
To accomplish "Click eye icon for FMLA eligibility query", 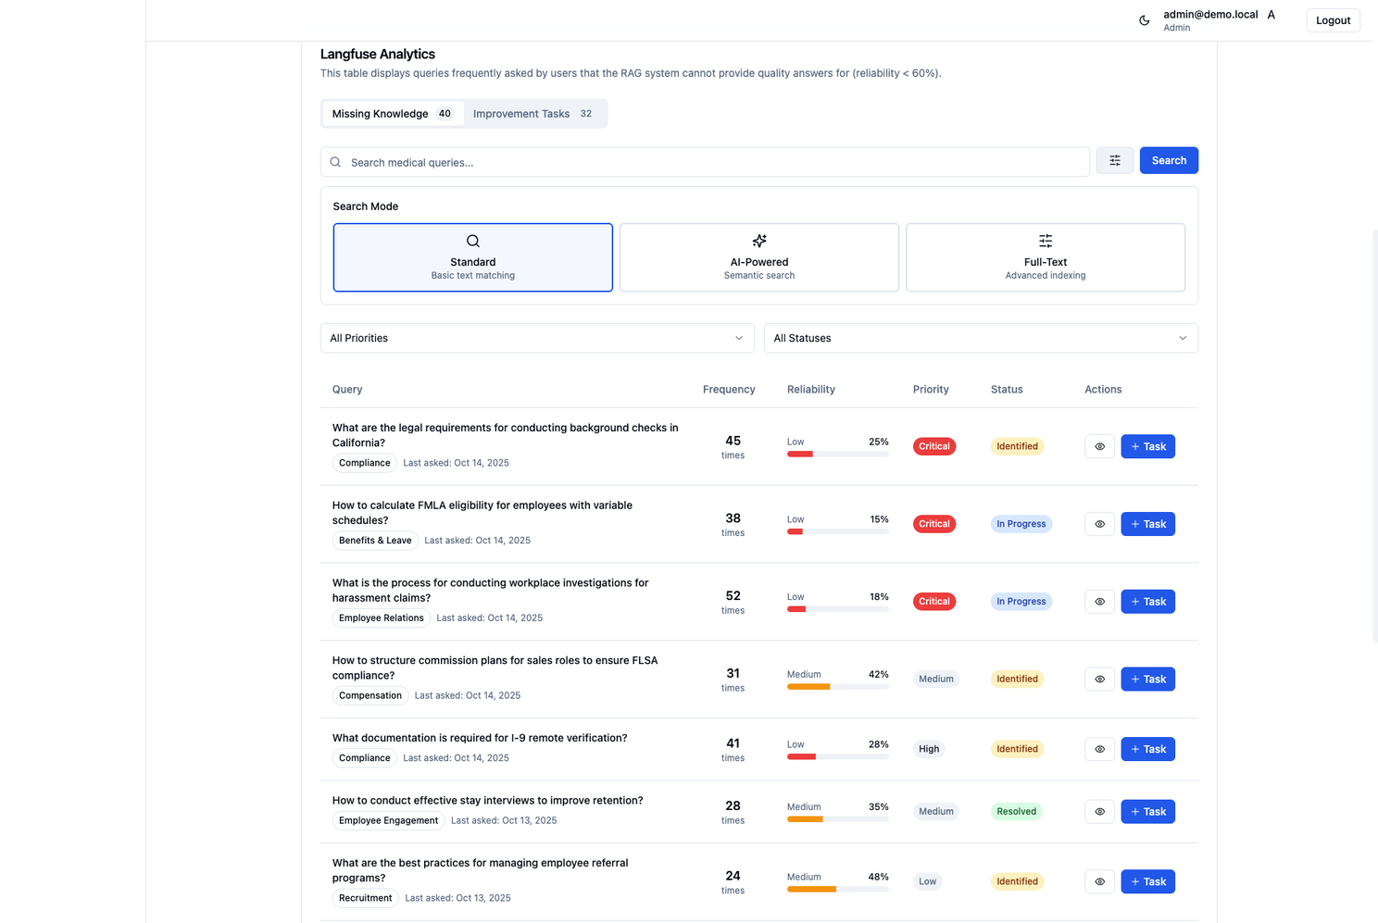I will pos(1099,524).
